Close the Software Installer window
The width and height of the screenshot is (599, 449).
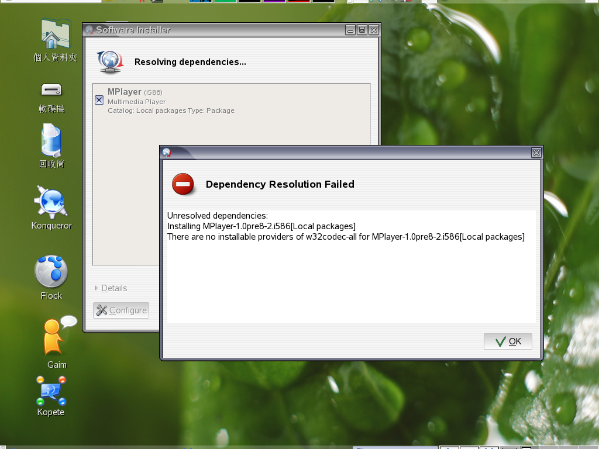[x=374, y=30]
